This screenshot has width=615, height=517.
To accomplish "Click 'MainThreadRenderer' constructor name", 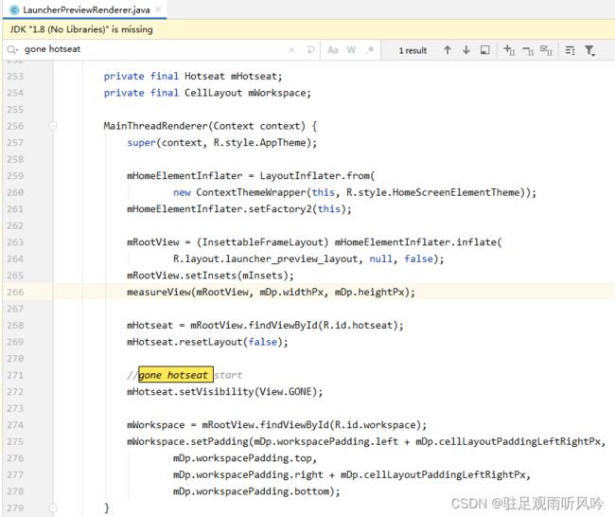I will point(156,126).
